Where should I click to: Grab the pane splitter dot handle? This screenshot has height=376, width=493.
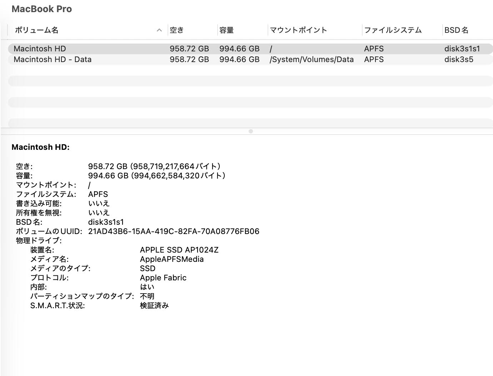pyautogui.click(x=251, y=131)
